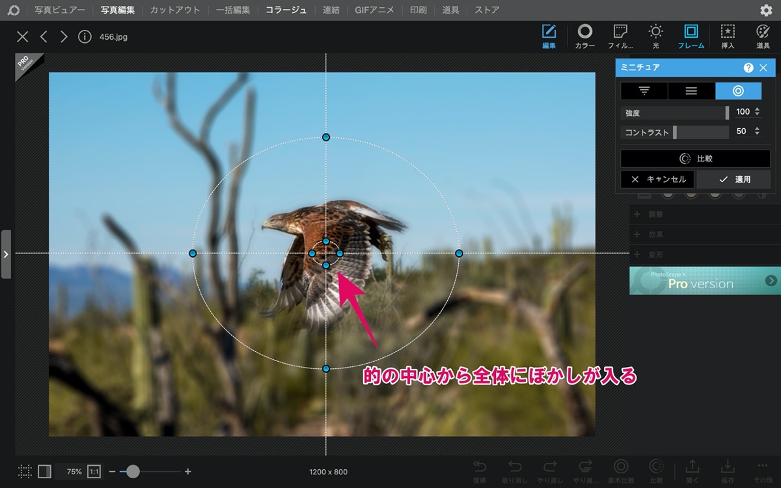Viewport: 781px width, 488px height.
Task: Click the 適用 apply button
Action: tap(733, 179)
